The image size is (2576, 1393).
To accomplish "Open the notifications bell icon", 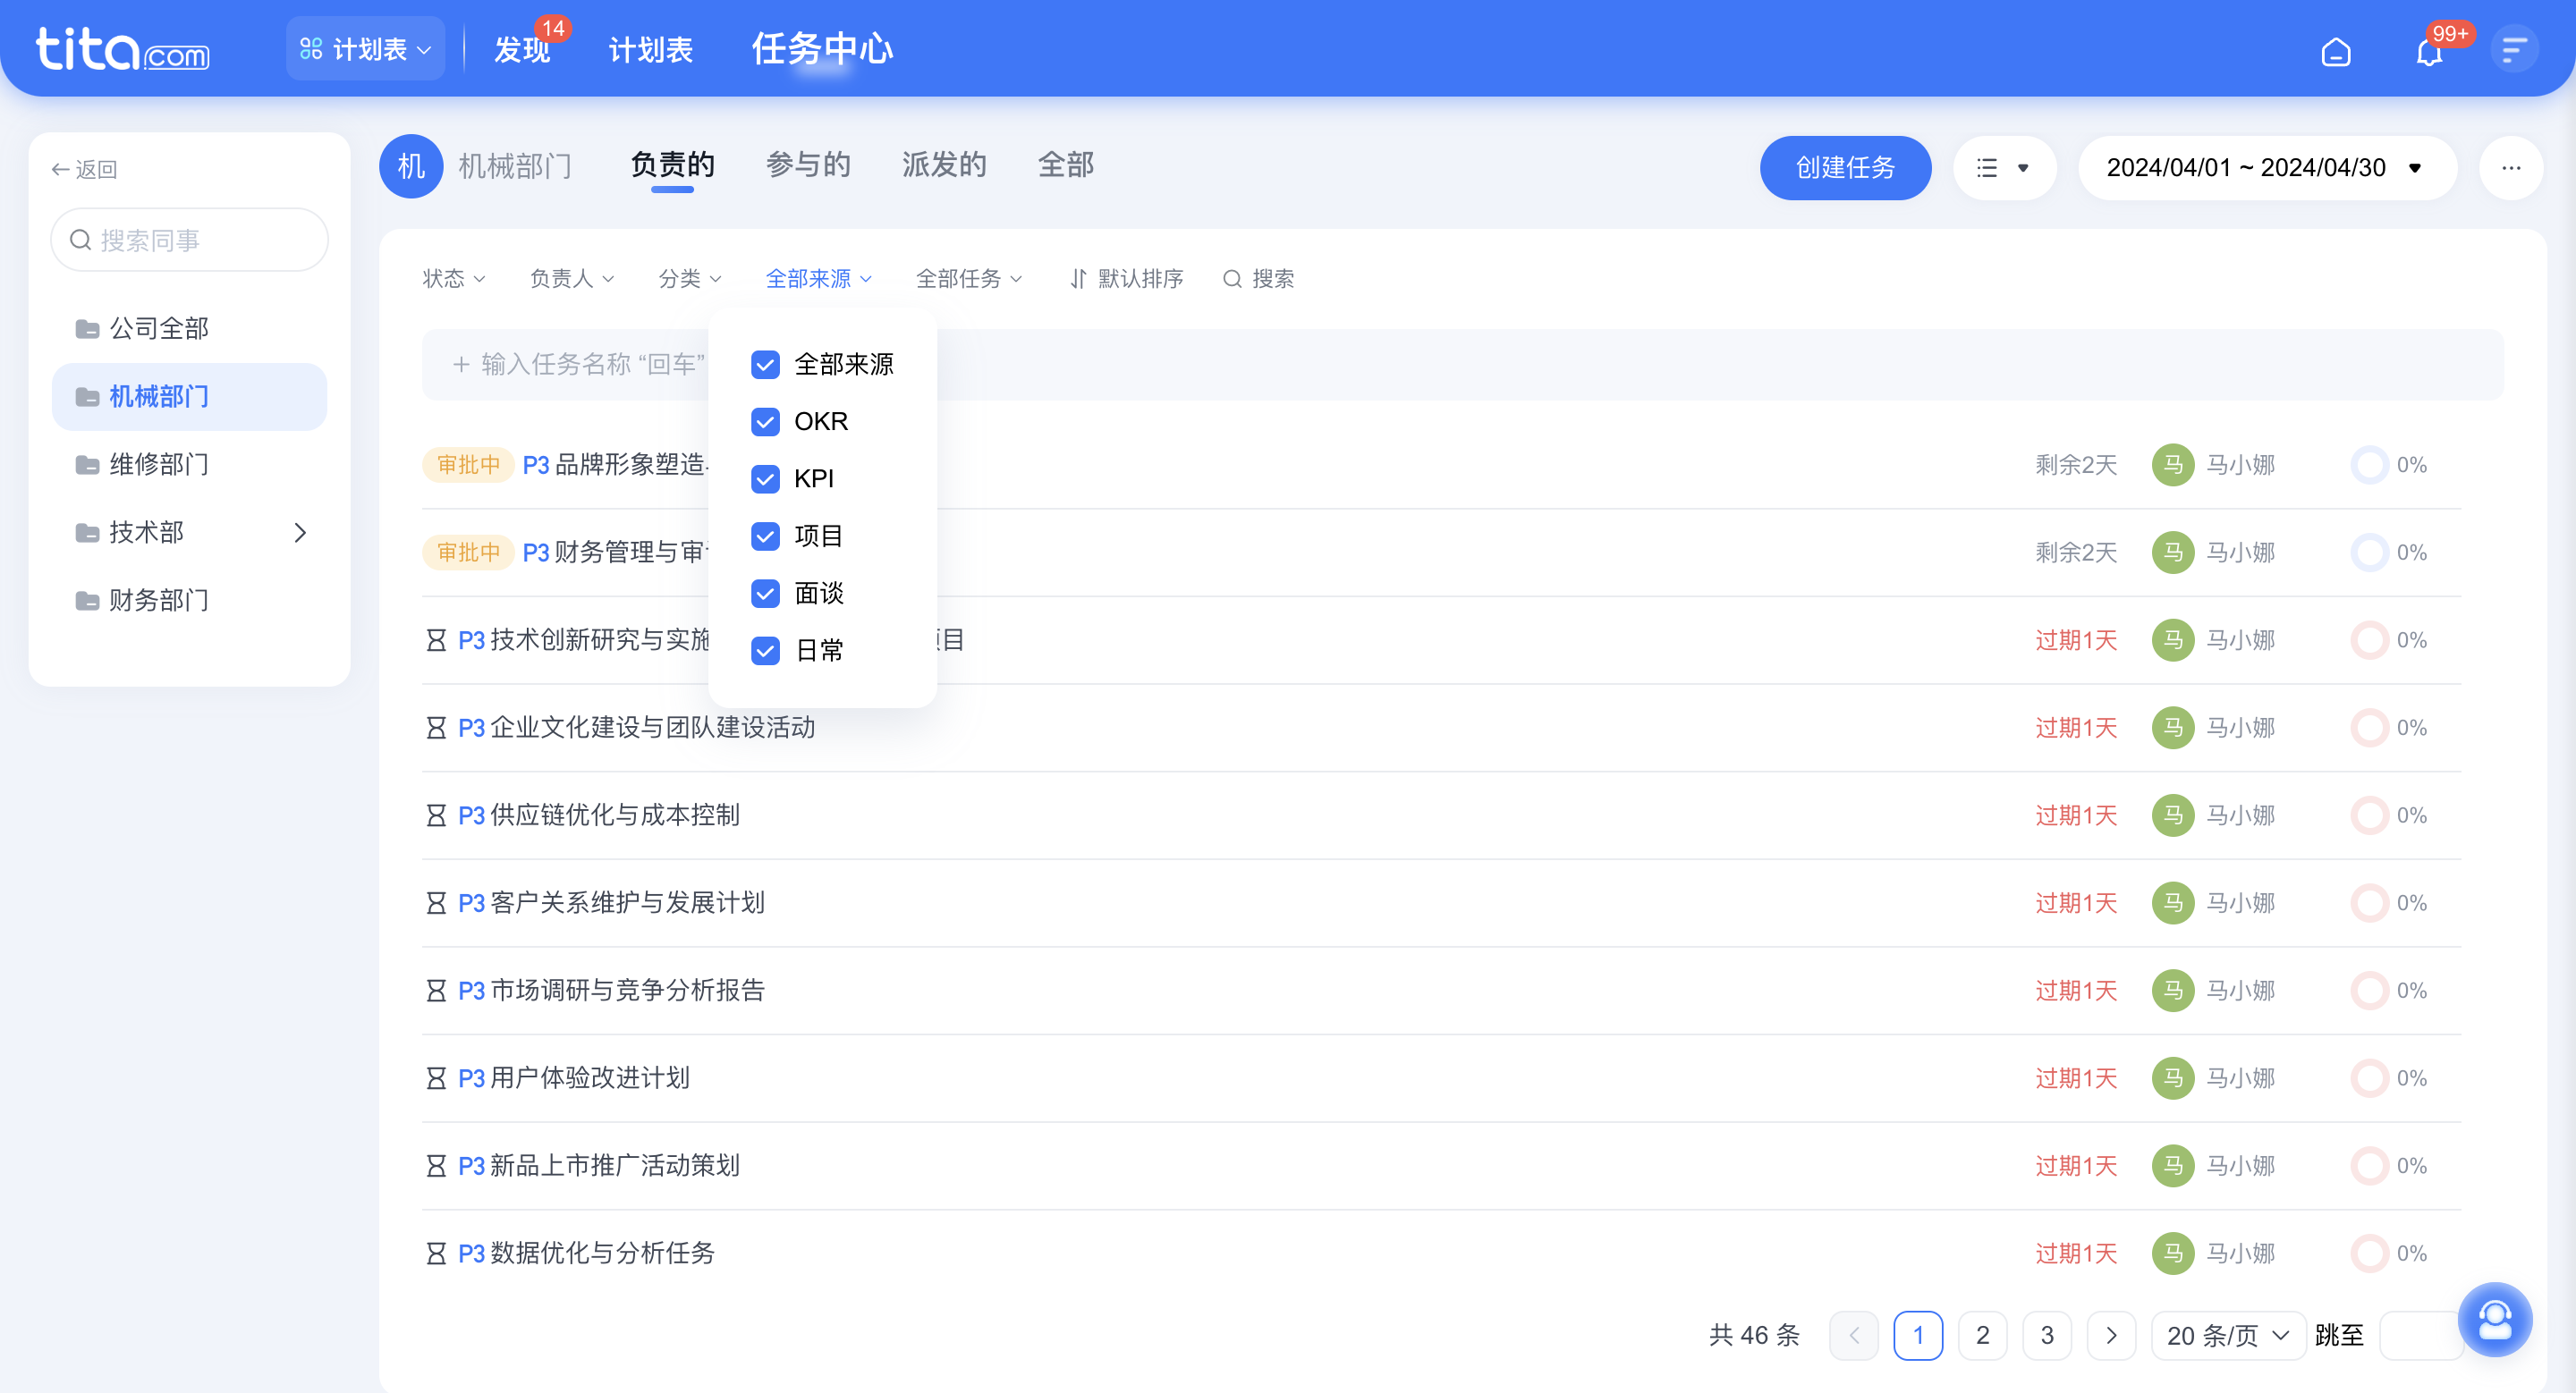I will tap(2429, 51).
